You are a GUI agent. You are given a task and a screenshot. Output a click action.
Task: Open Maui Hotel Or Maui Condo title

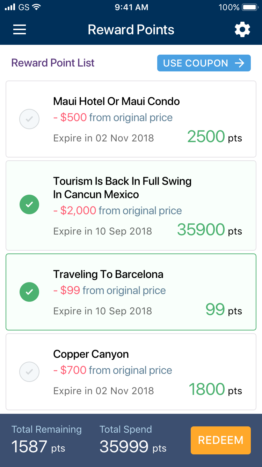click(116, 102)
